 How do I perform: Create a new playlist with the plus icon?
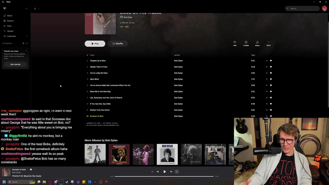(x=23, y=43)
